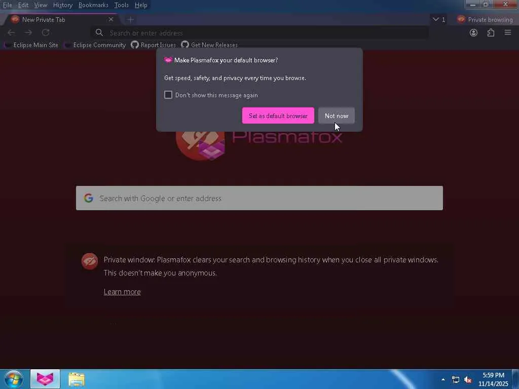Open the Bookmarks menu

pos(93,5)
